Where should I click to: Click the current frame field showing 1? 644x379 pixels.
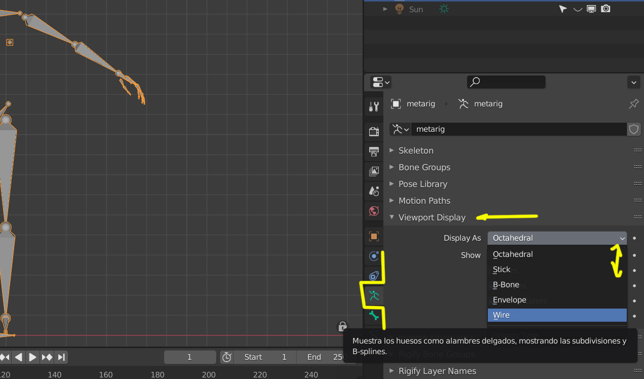tap(190, 357)
